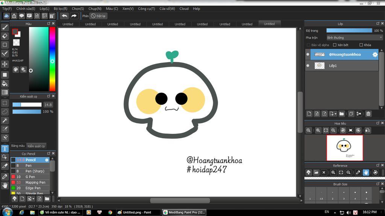The width and height of the screenshot is (385, 216).
Task: Open the Tệp(F) menu
Action: pyautogui.click(x=7, y=9)
